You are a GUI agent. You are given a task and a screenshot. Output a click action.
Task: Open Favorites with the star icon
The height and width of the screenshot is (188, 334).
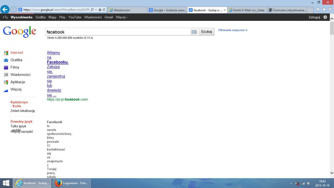[324, 9]
